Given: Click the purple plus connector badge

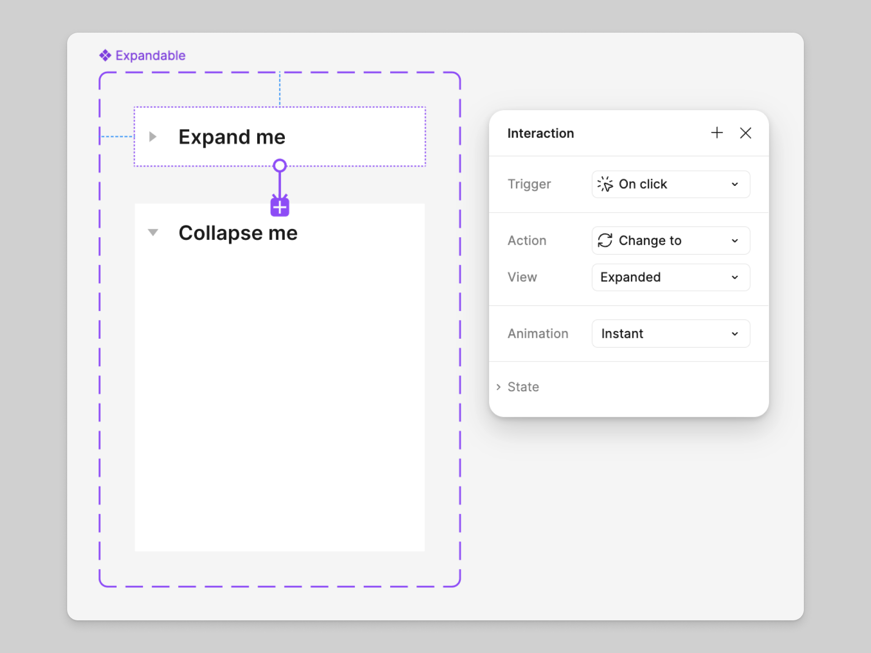Looking at the screenshot, I should [280, 207].
